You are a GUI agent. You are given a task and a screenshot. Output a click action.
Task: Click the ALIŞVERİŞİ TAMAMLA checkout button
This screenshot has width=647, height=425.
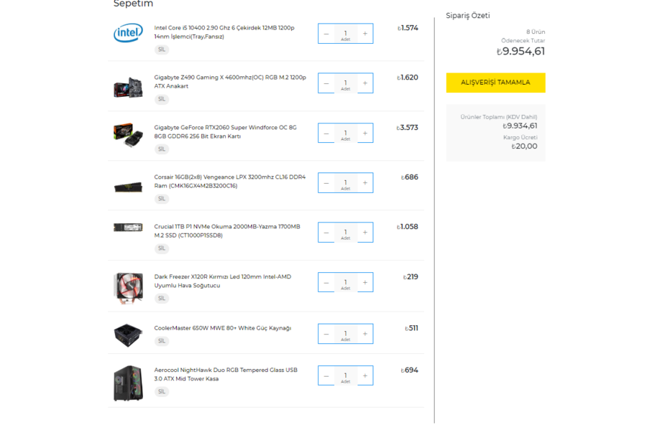pos(495,83)
